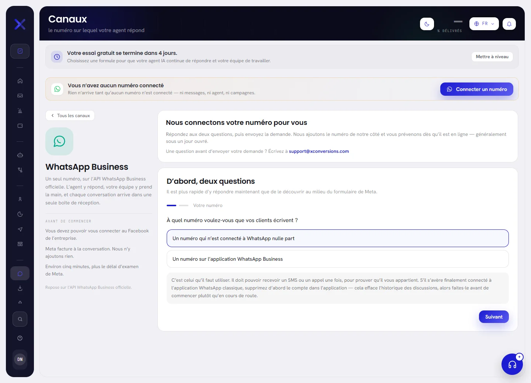Click 'Repose sur l'API WhatsApp Business officielle.' text
The image size is (531, 383).
pos(88,287)
